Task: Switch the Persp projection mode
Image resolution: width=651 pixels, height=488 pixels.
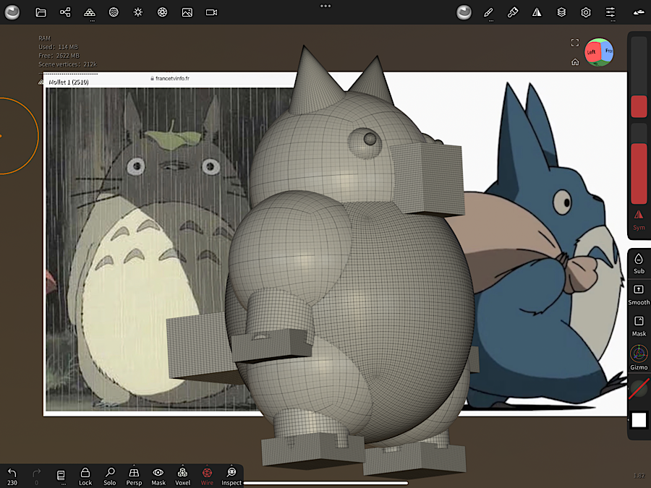Action: [134, 476]
